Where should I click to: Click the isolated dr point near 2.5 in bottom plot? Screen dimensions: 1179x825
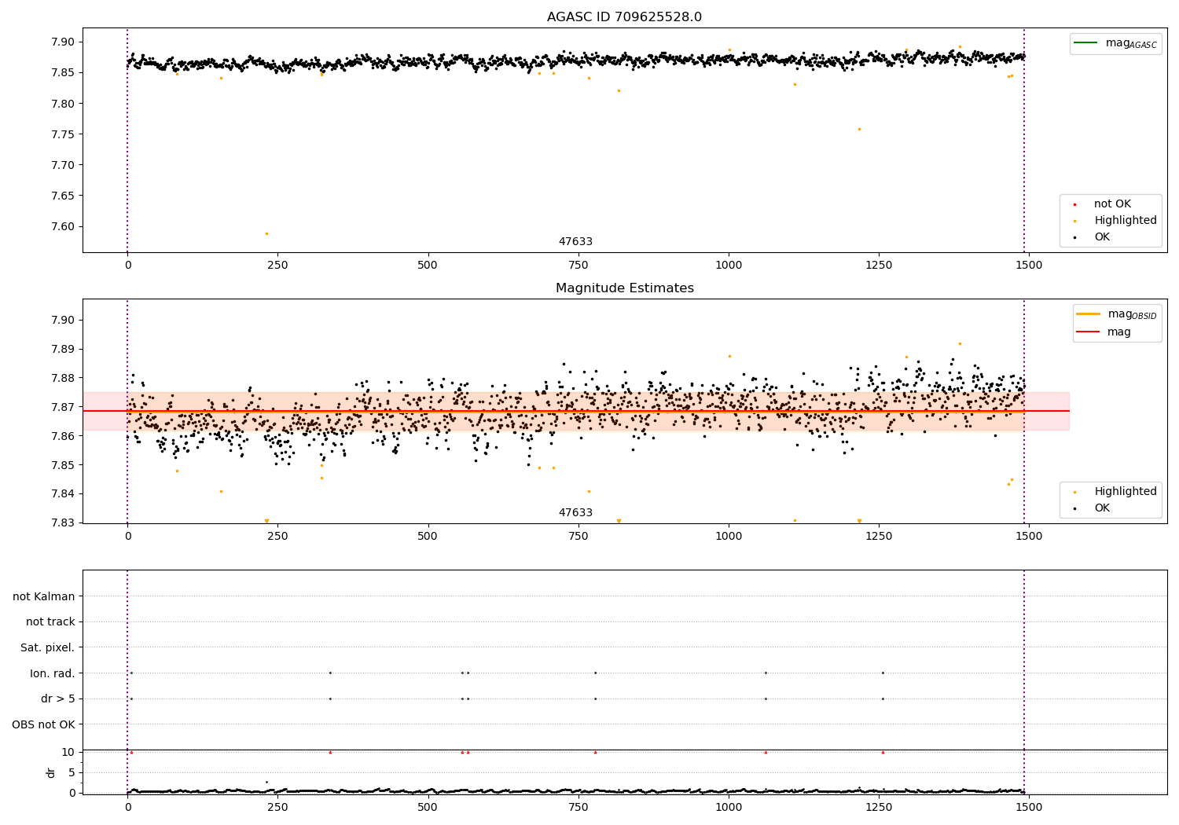click(266, 782)
